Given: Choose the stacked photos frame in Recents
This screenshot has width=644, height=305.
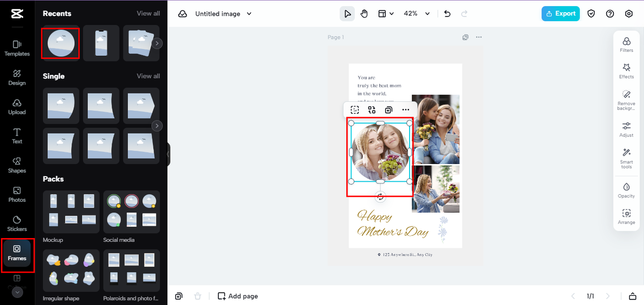Looking at the screenshot, I should pyautogui.click(x=141, y=43).
